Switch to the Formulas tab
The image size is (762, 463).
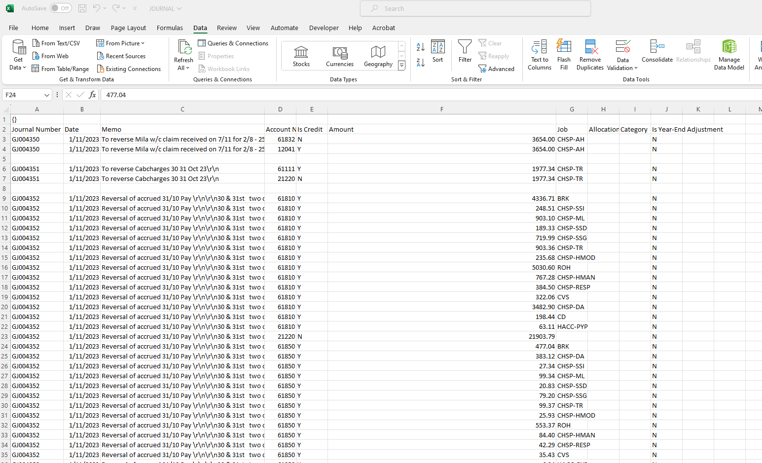(170, 28)
